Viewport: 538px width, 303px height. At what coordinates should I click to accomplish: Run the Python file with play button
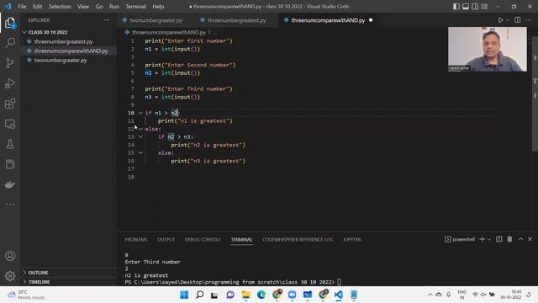(500, 20)
